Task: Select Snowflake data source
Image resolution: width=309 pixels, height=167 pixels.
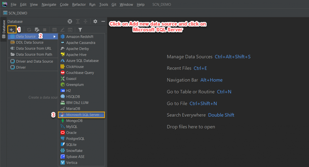Action: pyautogui.click(x=81, y=151)
